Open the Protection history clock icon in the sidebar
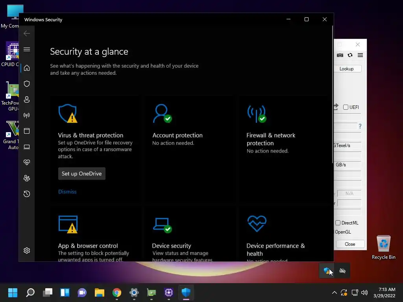Viewport: 403px width, 302px height. pos(27,193)
